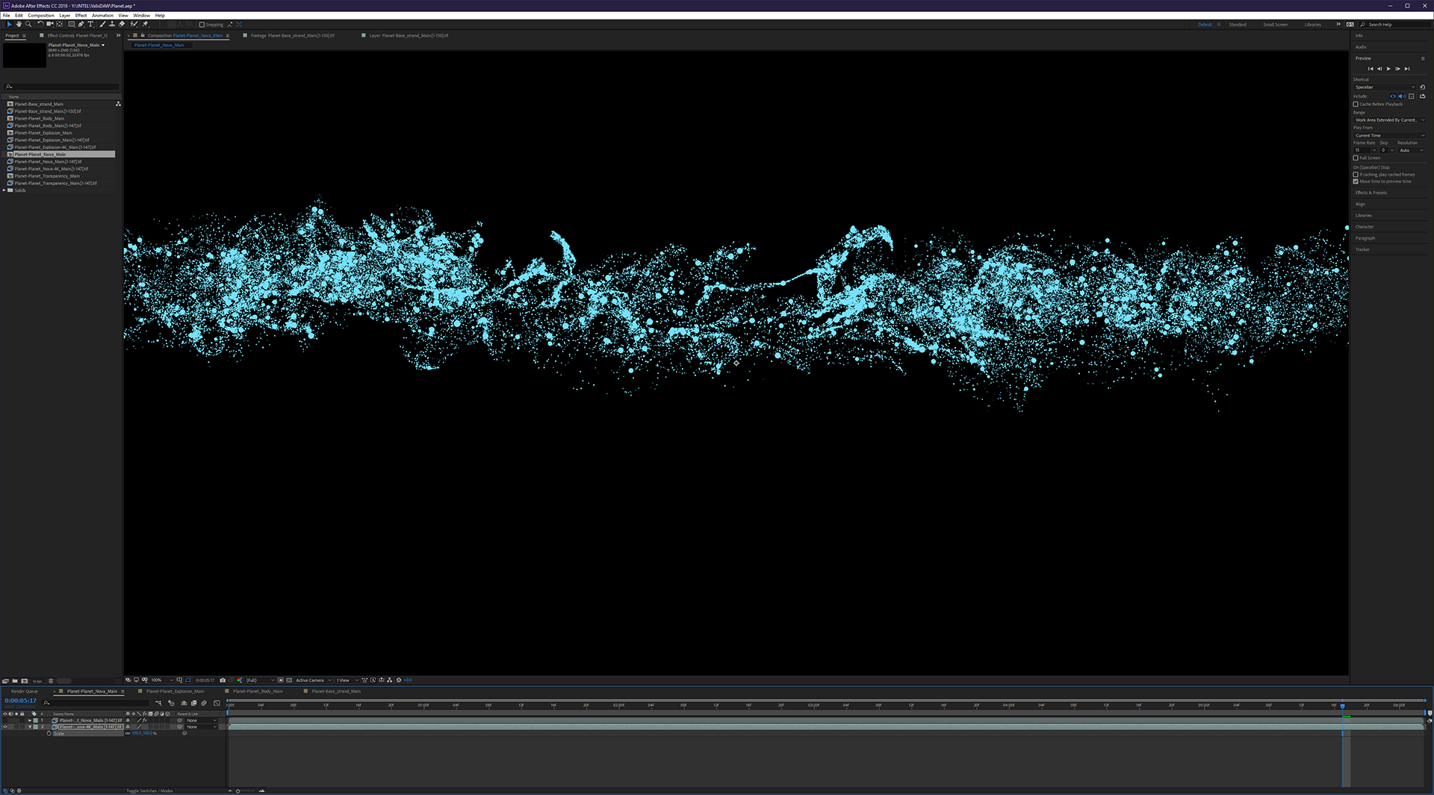Enable the Full Screen checkbox
The image size is (1434, 795).
click(1356, 158)
